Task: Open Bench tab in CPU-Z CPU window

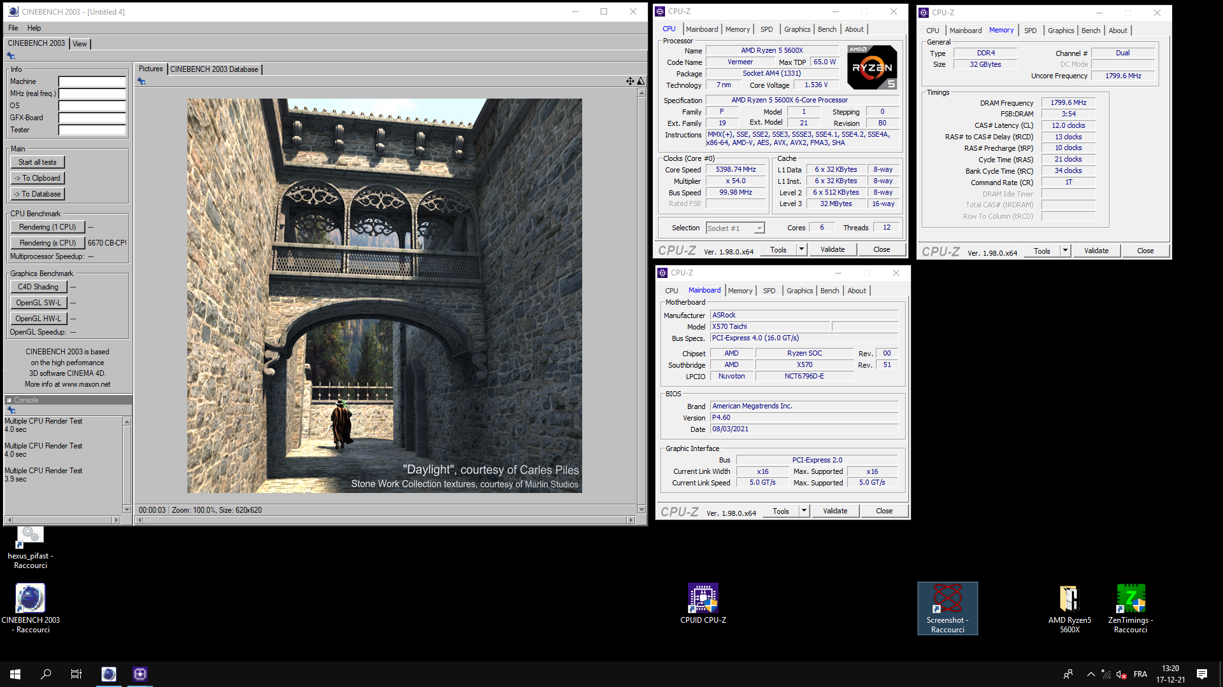Action: (827, 29)
